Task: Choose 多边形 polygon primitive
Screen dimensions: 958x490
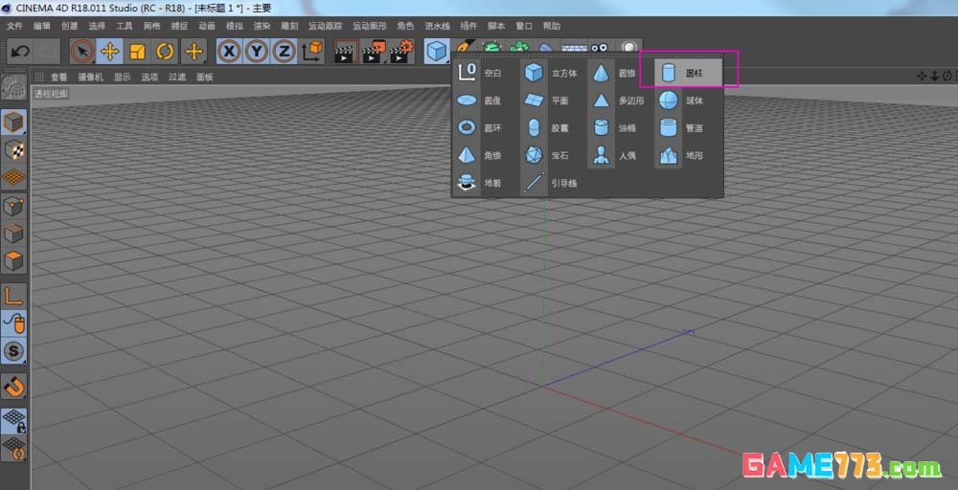Action: [x=618, y=100]
